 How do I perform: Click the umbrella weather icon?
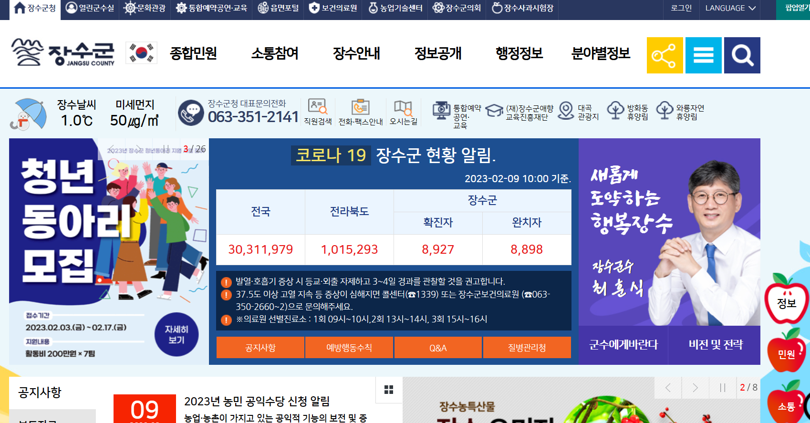point(29,114)
